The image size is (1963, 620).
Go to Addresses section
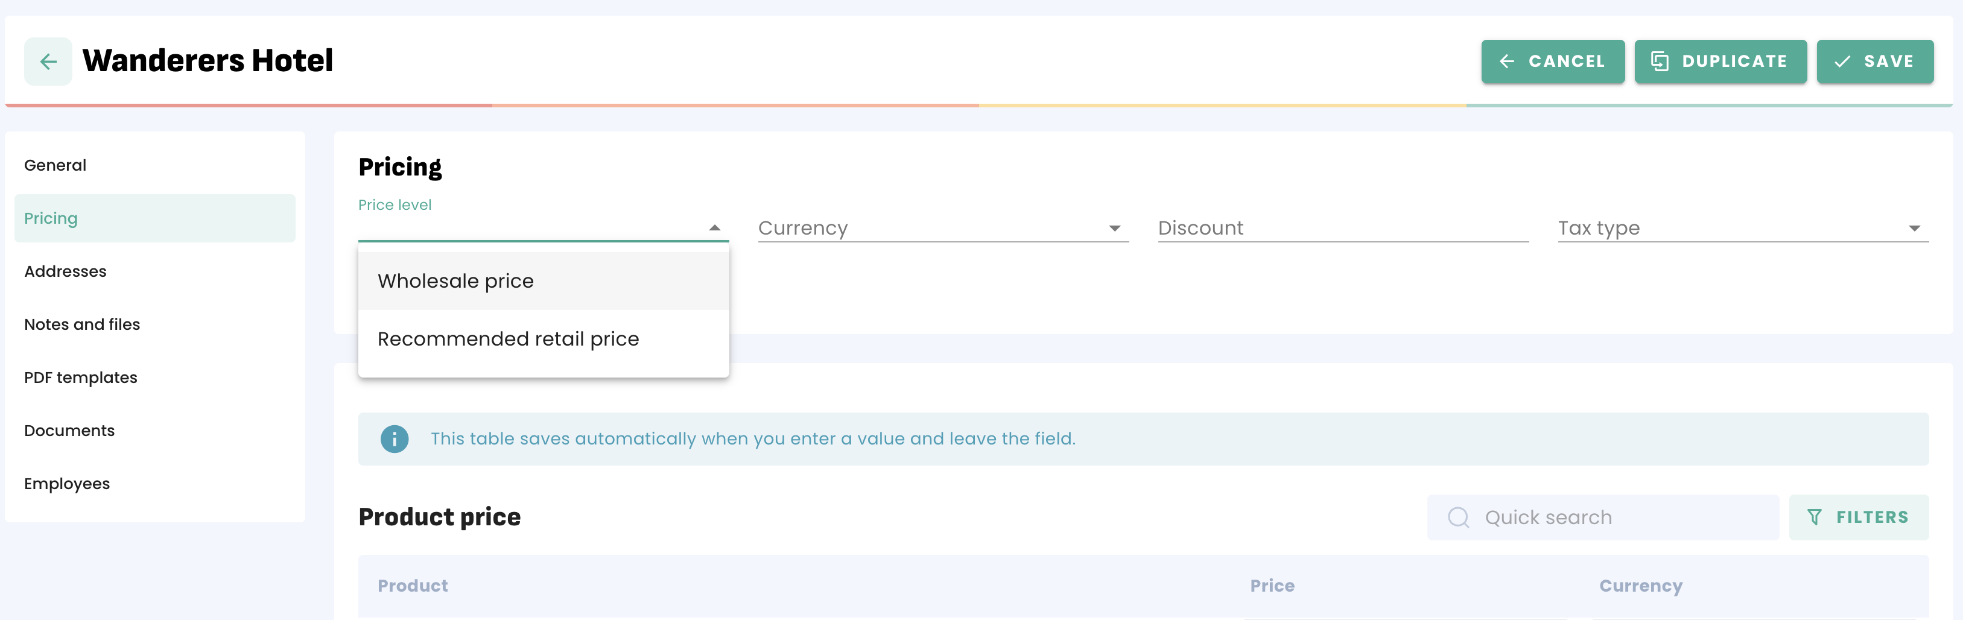point(66,272)
